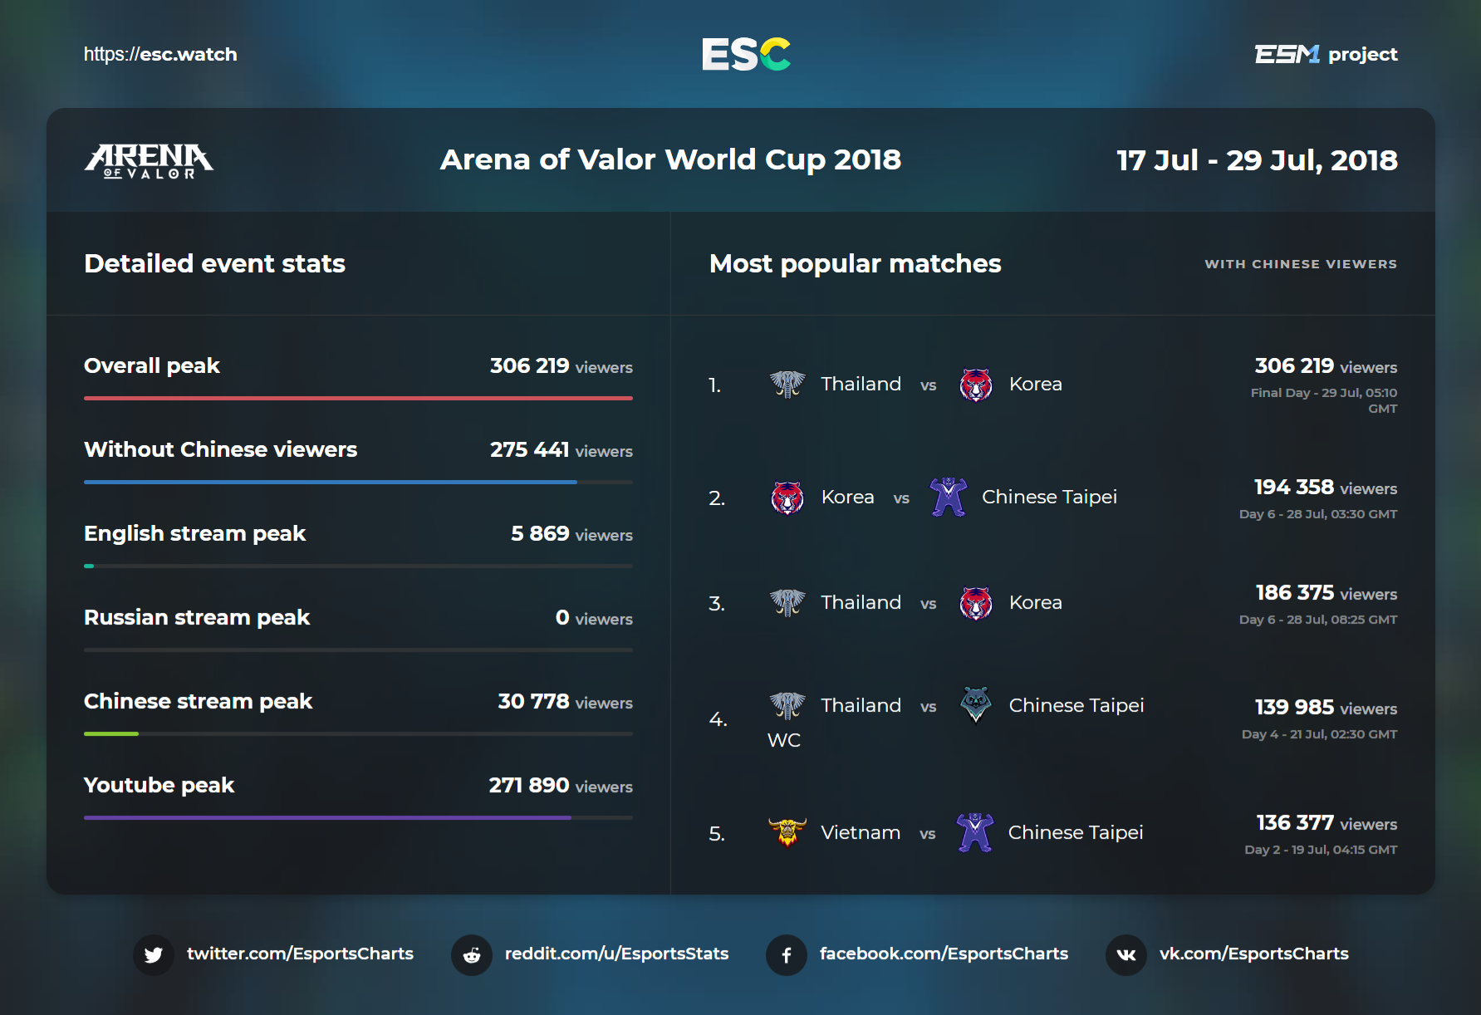Open facebook.com/EsportsCharts link

(x=944, y=954)
